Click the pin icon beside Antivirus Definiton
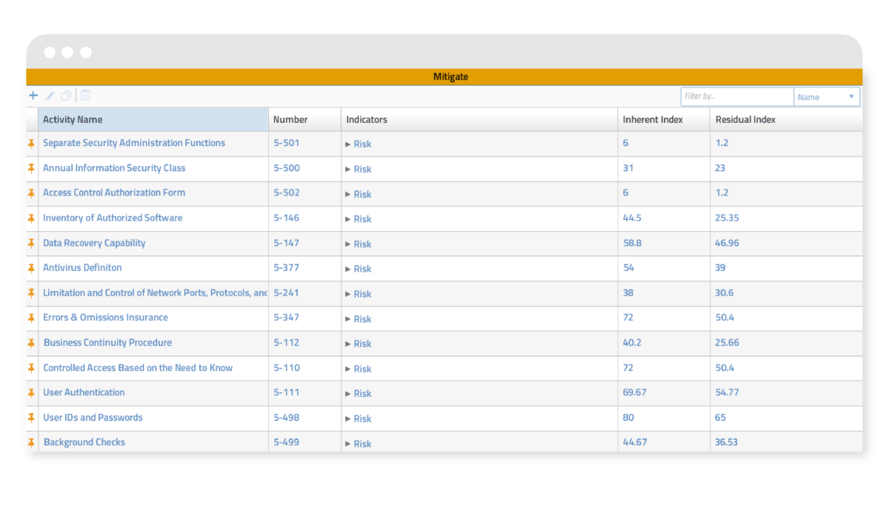 (30, 268)
